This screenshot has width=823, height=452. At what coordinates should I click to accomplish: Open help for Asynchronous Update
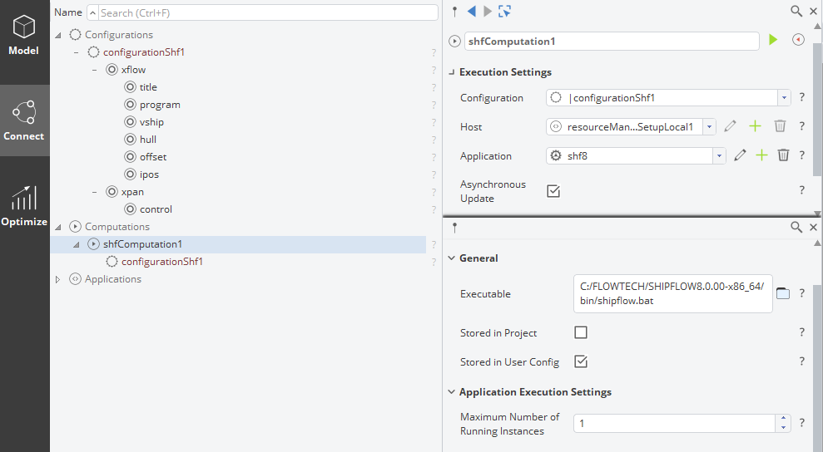(801, 190)
